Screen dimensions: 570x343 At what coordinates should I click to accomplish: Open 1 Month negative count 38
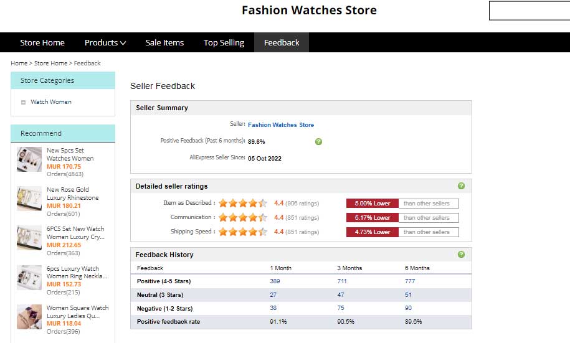[273, 308]
